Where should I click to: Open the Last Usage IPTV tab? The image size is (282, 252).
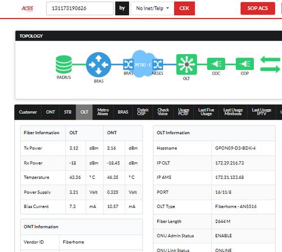(x=262, y=112)
